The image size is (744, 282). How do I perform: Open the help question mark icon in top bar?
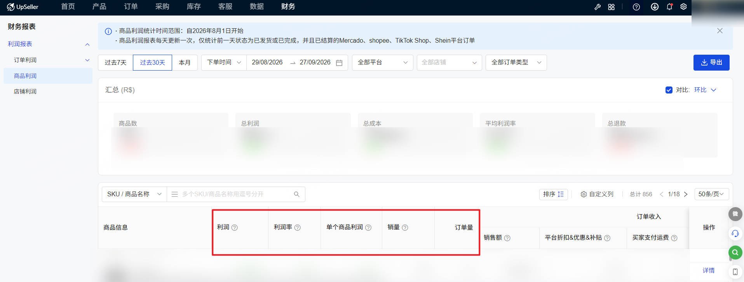636,7
